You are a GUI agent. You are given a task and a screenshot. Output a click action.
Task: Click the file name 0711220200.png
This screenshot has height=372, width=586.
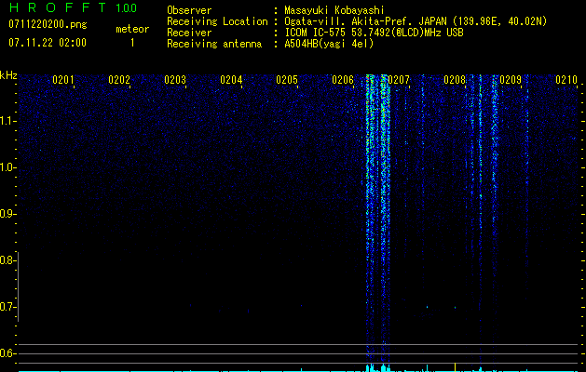pyautogui.click(x=48, y=24)
